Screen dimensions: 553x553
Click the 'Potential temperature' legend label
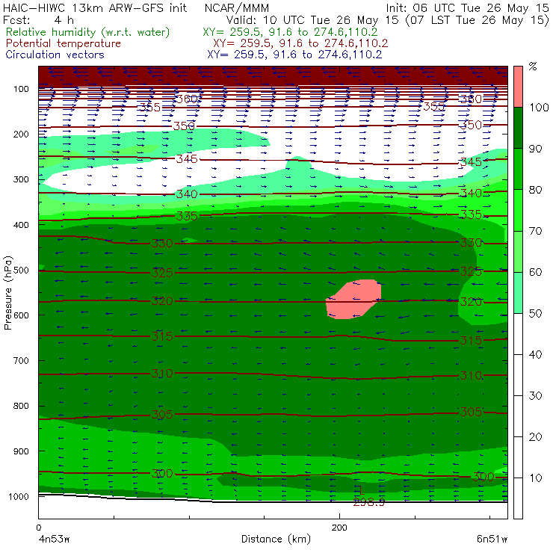[64, 43]
